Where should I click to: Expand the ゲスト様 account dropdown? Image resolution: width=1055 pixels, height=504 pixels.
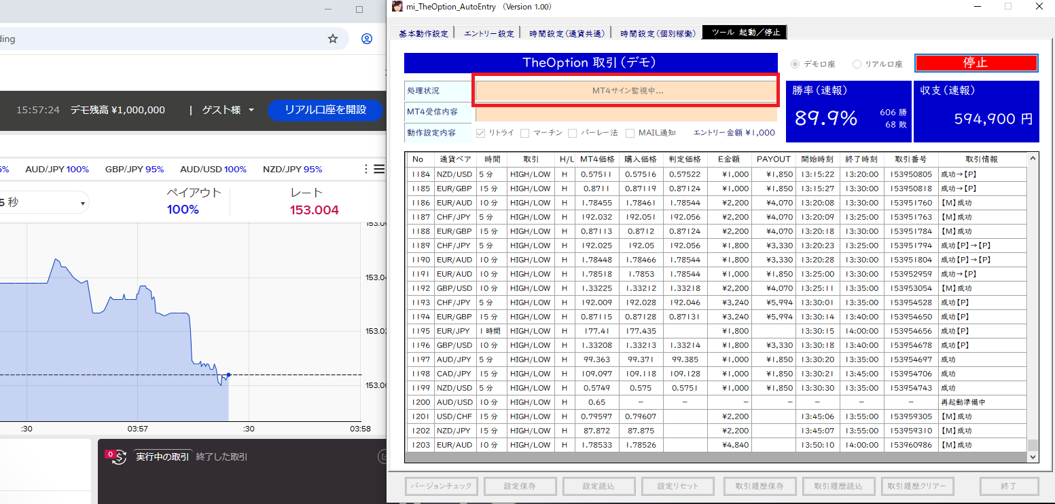[228, 110]
